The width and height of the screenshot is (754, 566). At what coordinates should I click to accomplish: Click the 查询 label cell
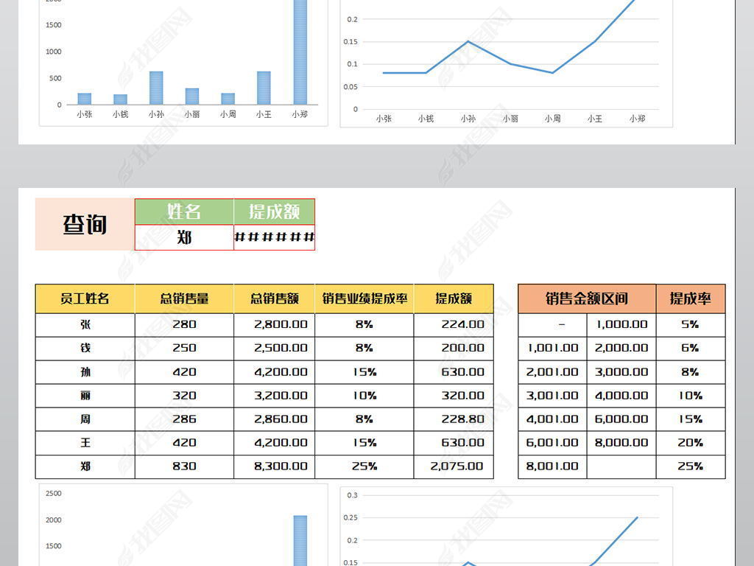(85, 225)
